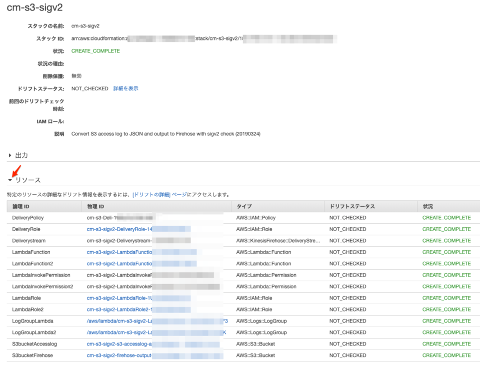Sort the table by タイプ column
Screen dimensions: 480x365
(x=245, y=206)
